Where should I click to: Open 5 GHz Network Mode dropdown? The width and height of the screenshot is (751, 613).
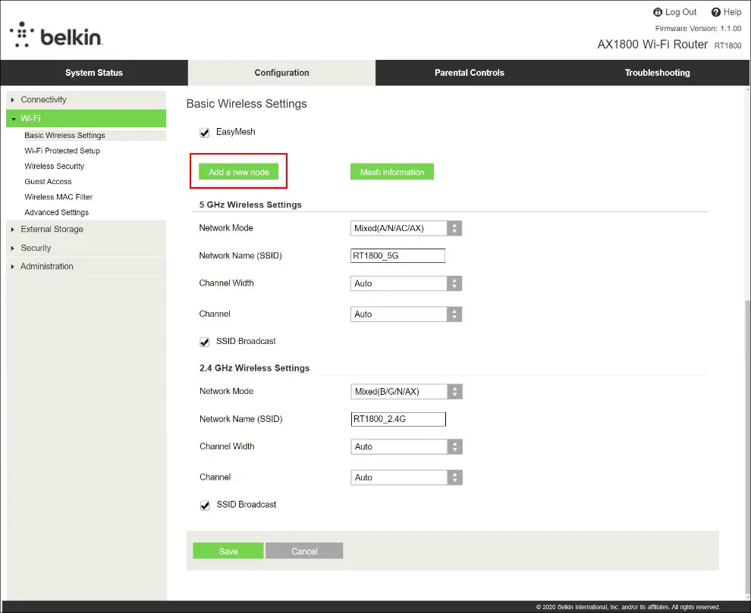pyautogui.click(x=406, y=228)
